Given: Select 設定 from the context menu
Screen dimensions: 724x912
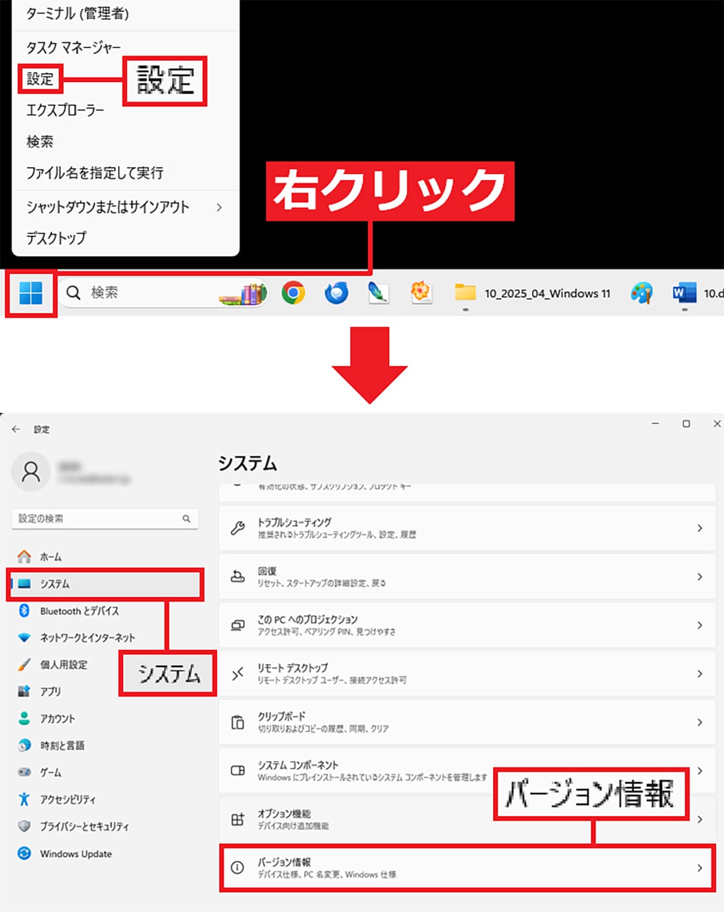Looking at the screenshot, I should [39, 78].
